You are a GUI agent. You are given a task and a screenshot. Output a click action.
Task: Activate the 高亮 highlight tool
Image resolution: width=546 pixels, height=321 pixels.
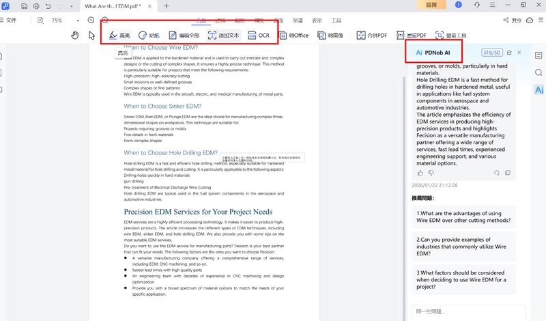pos(119,35)
